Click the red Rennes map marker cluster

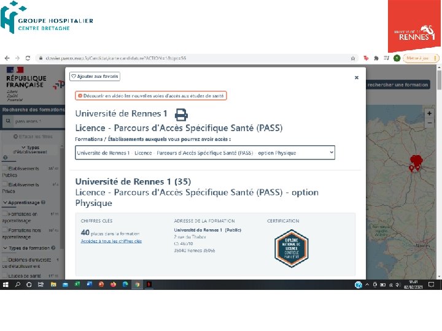coord(416,162)
